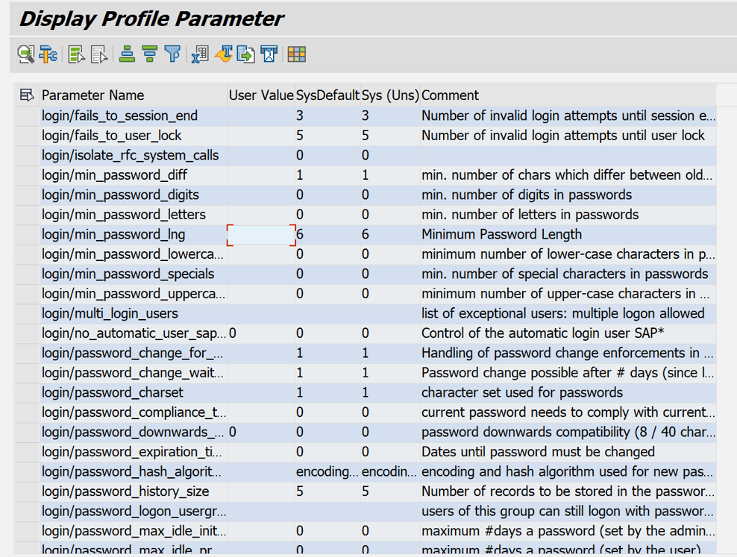
Task: Open the Set Filter funnel icon
Action: point(172,54)
